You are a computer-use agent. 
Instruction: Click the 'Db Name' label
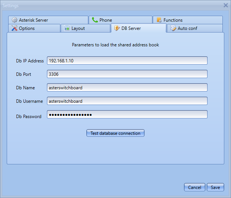[25, 88]
